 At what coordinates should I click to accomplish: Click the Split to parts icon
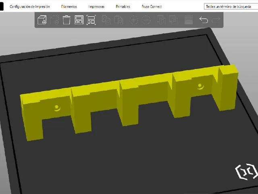(174, 20)
